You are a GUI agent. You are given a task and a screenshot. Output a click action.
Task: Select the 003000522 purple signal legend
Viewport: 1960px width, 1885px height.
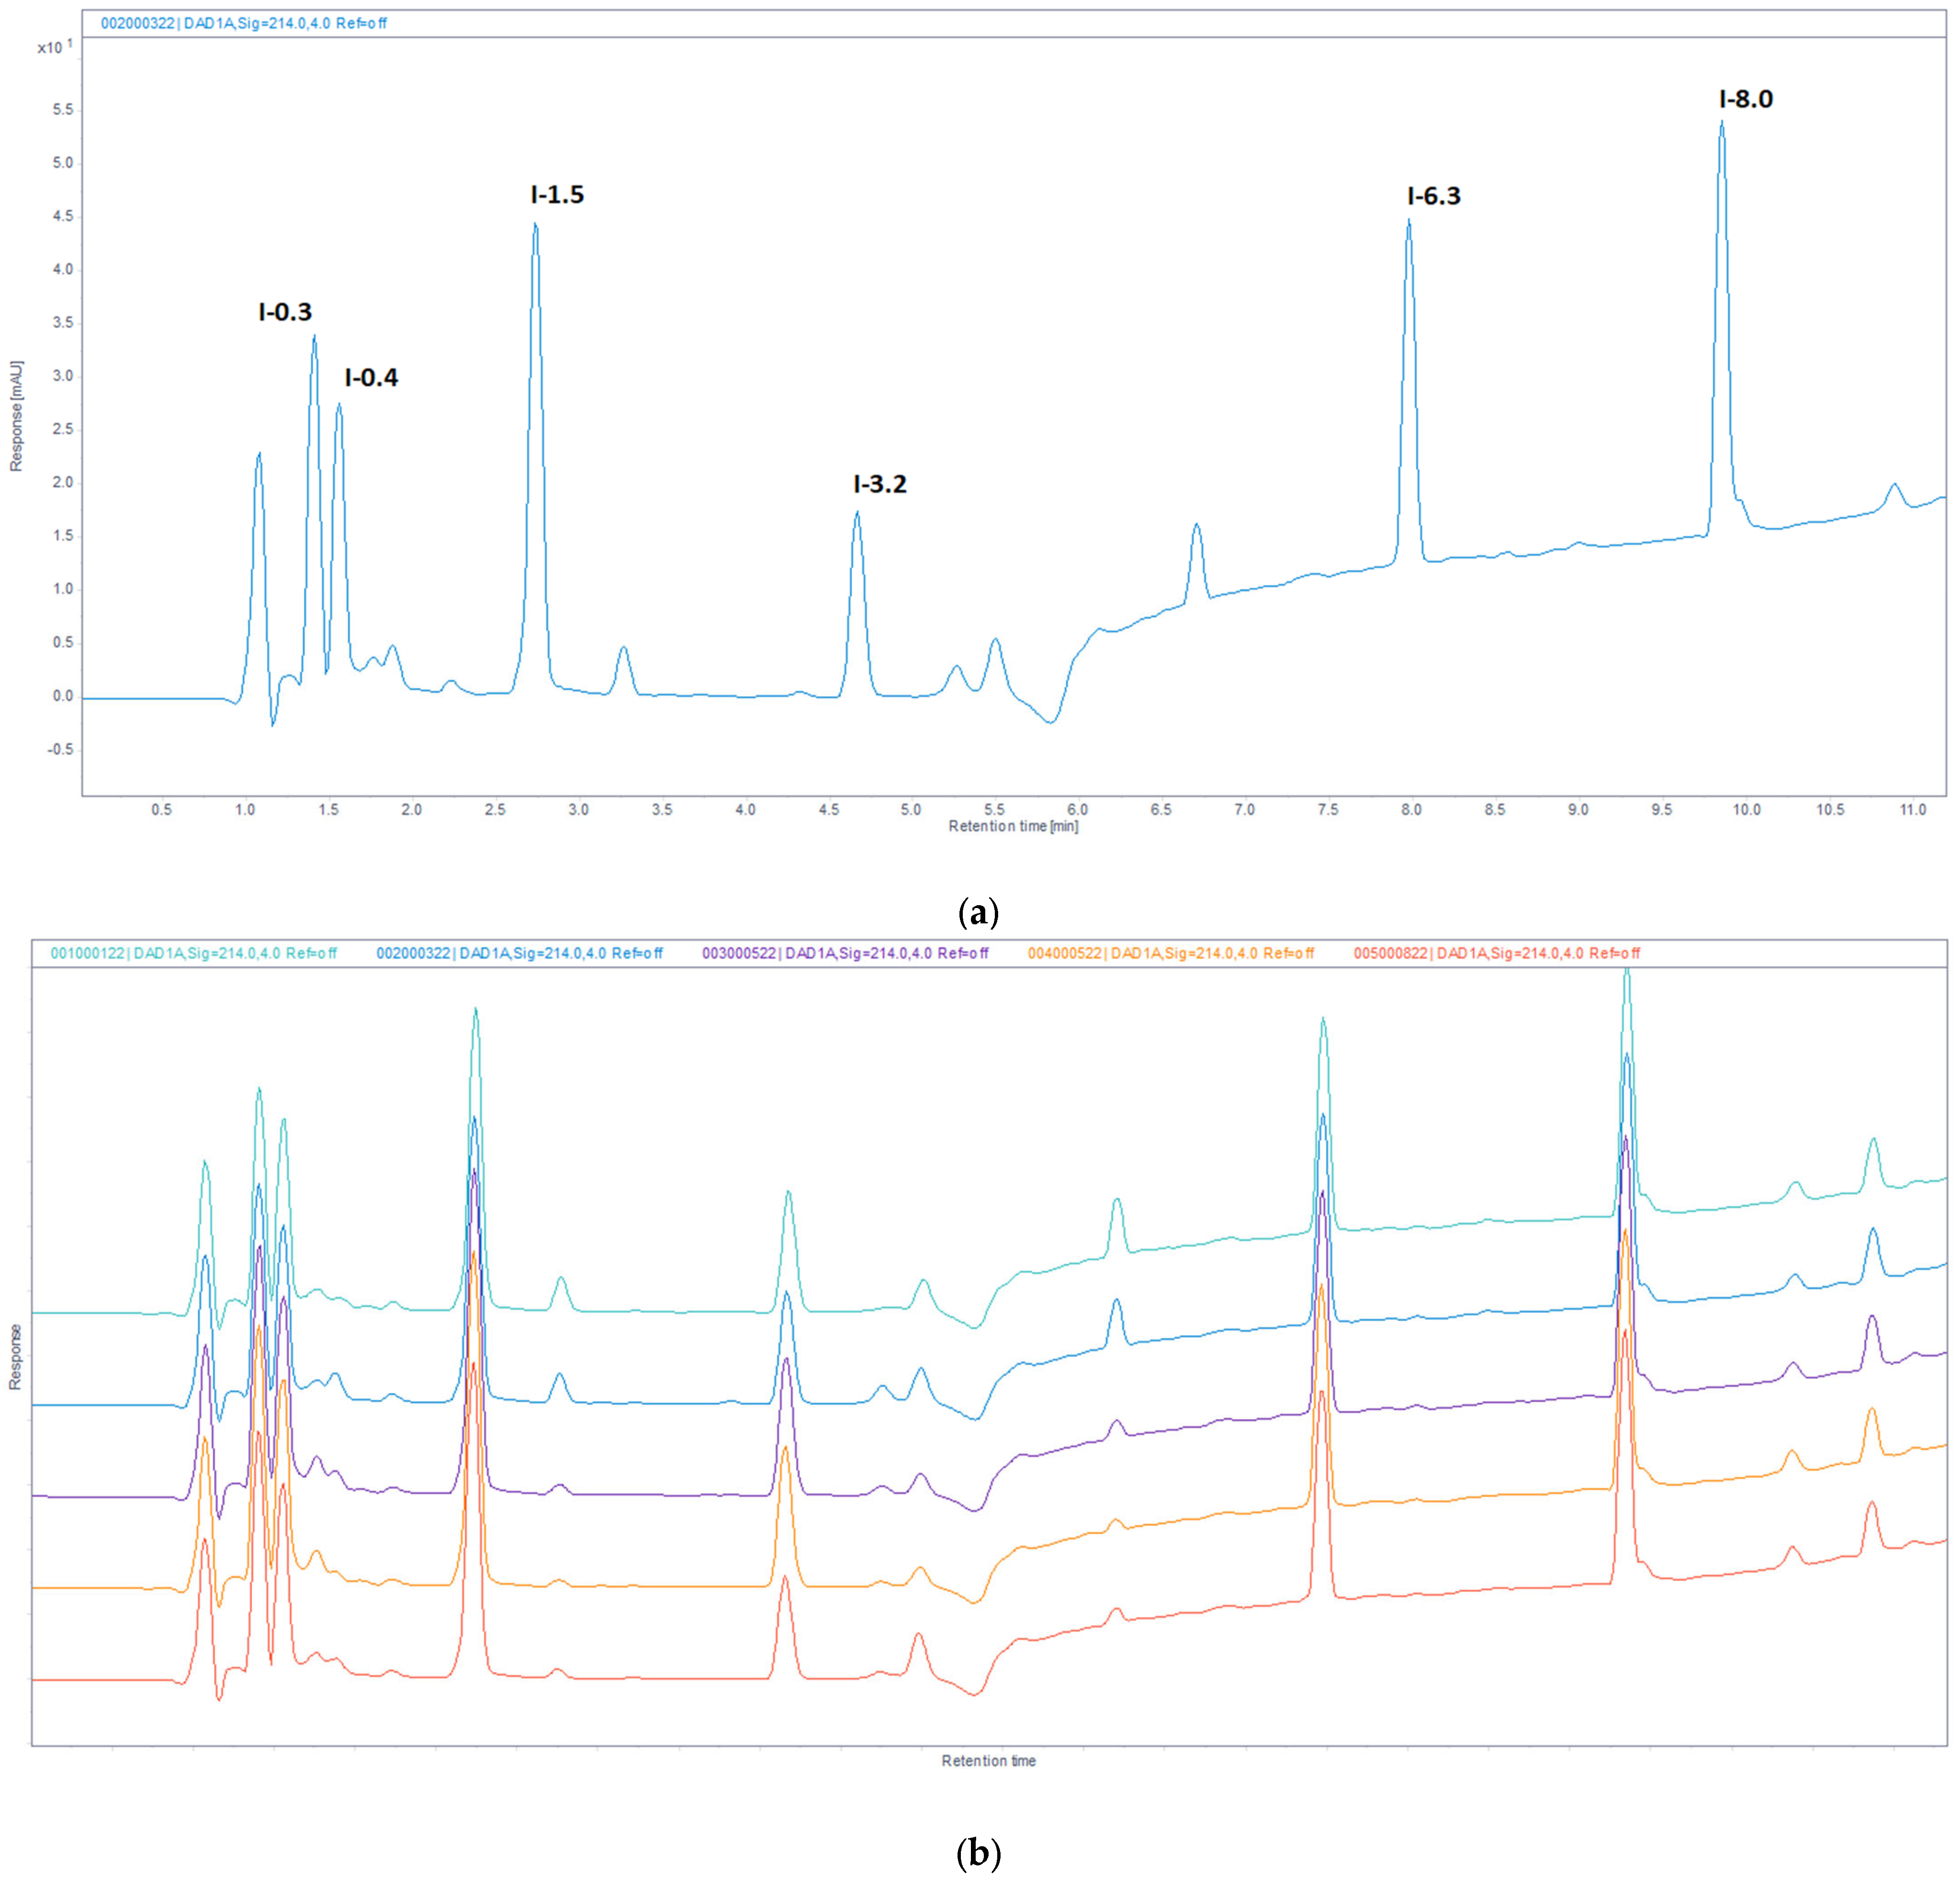[x=845, y=953]
